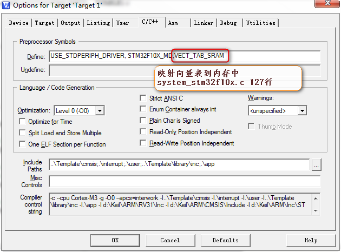Click the Undefine input field

click(x=185, y=70)
